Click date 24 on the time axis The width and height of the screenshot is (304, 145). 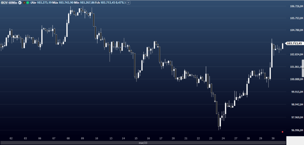pyautogui.click(x=223, y=138)
